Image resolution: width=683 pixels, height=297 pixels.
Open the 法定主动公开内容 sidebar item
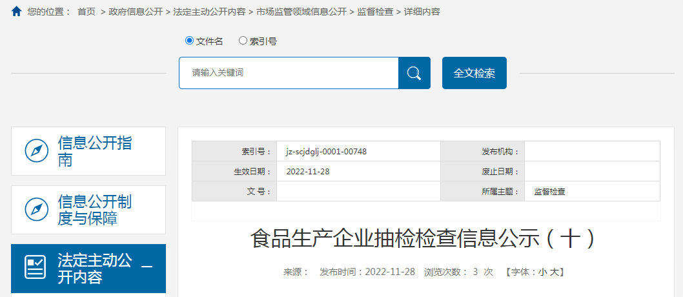[x=88, y=269]
